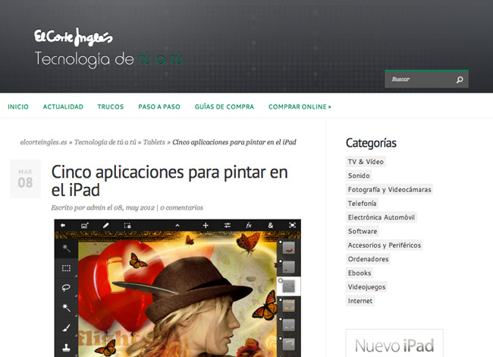Click the plus icon in the app toolbar
493x357 pixels.
[x=206, y=226]
